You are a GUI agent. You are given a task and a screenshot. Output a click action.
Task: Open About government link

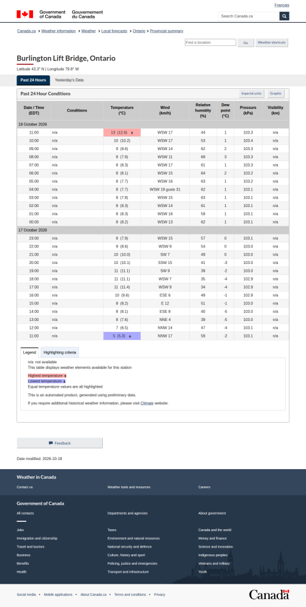[212, 513]
